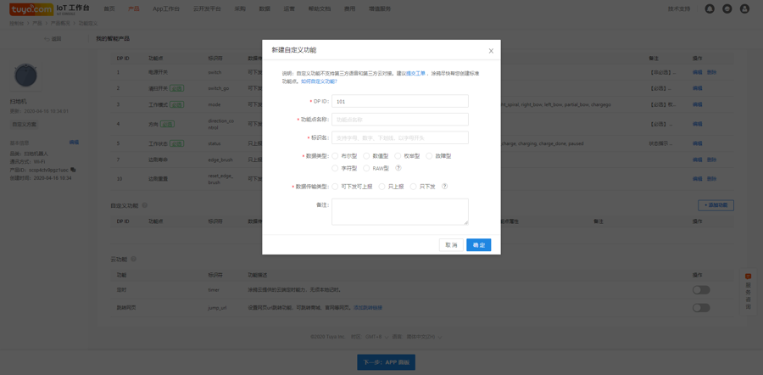Click 编辑 beside 基本信息

[74, 143]
